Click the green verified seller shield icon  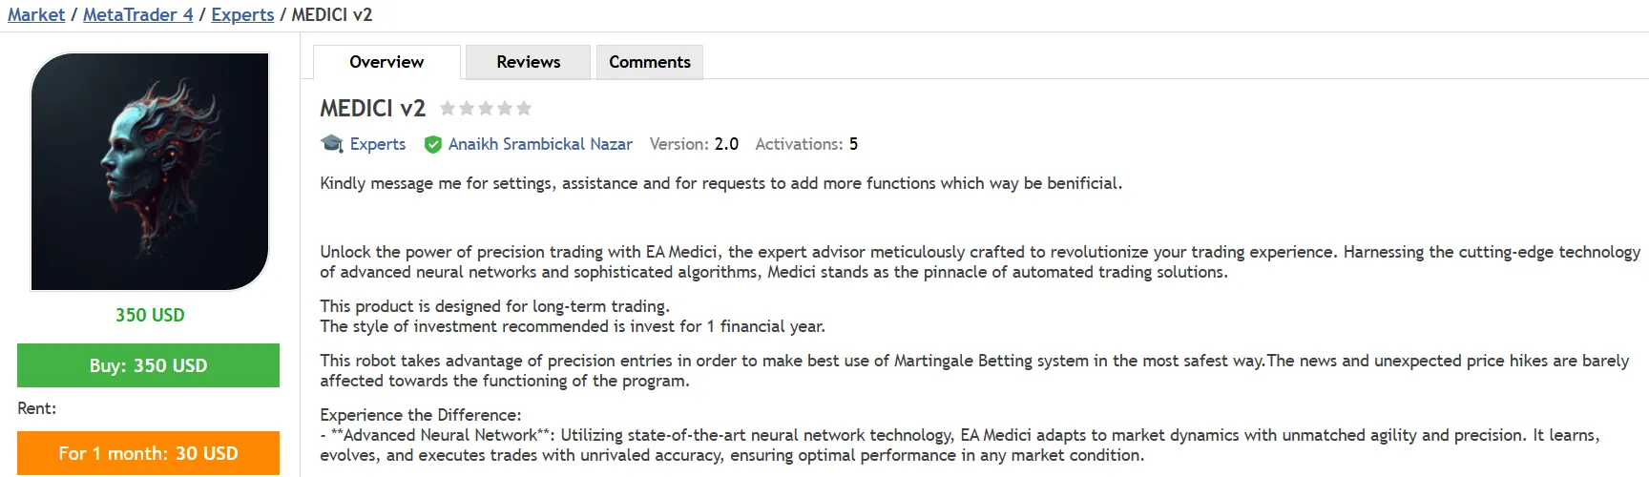coord(433,144)
